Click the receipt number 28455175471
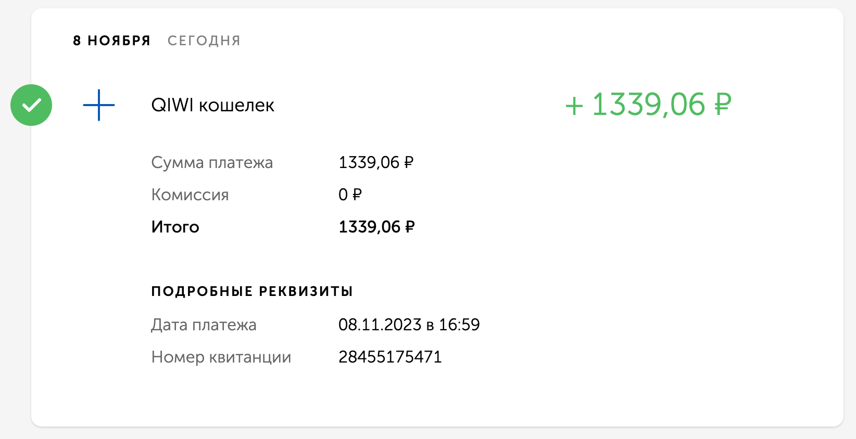 click(x=390, y=357)
